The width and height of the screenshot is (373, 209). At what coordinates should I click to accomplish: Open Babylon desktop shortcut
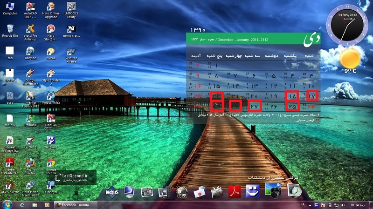31,51
